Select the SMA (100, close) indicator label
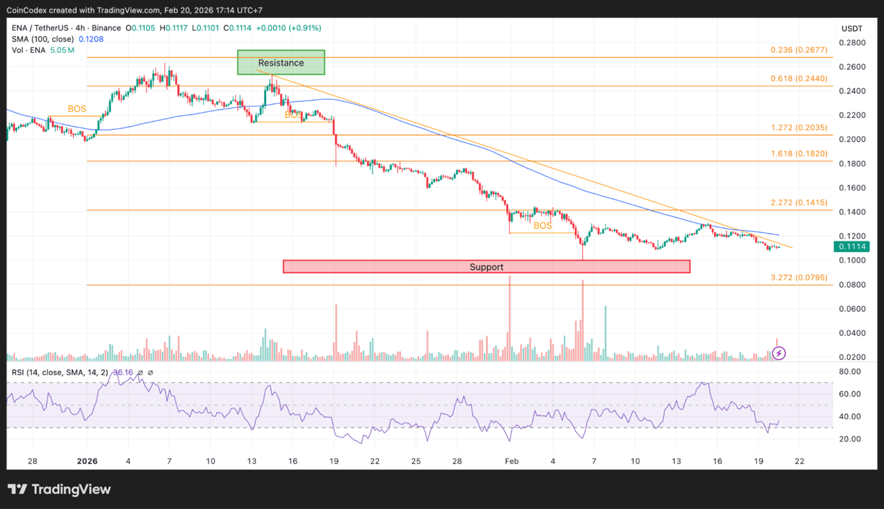This screenshot has height=509, width=884. (x=44, y=39)
